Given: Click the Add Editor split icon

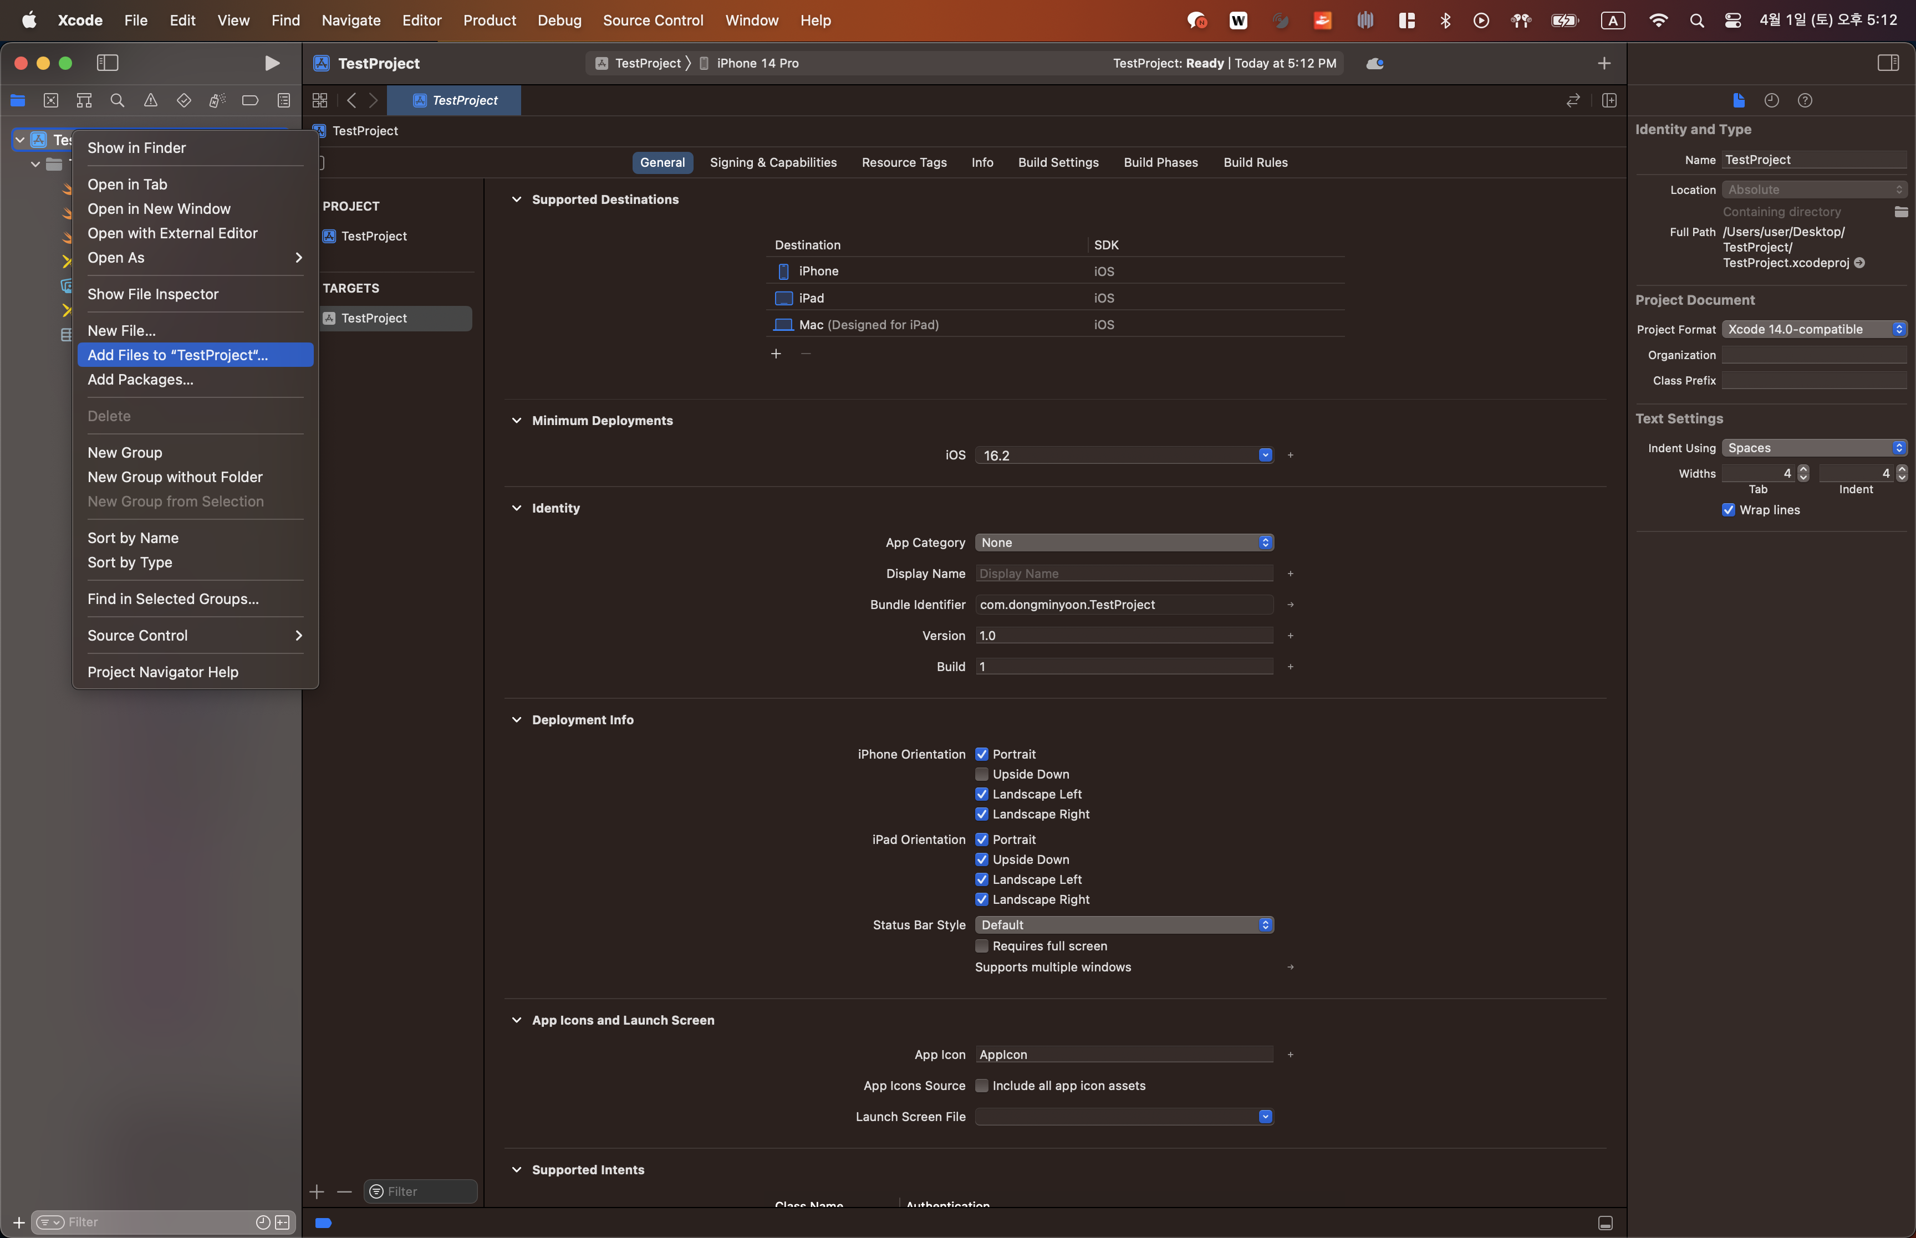Looking at the screenshot, I should 1609,100.
